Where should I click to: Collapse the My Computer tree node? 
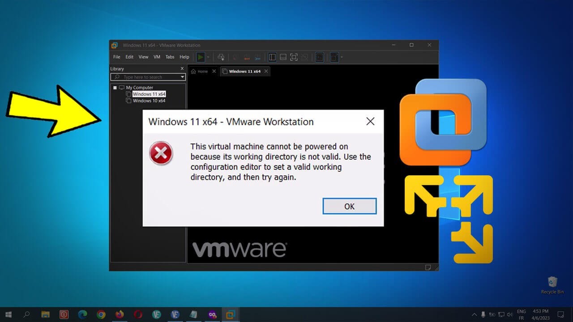click(115, 88)
